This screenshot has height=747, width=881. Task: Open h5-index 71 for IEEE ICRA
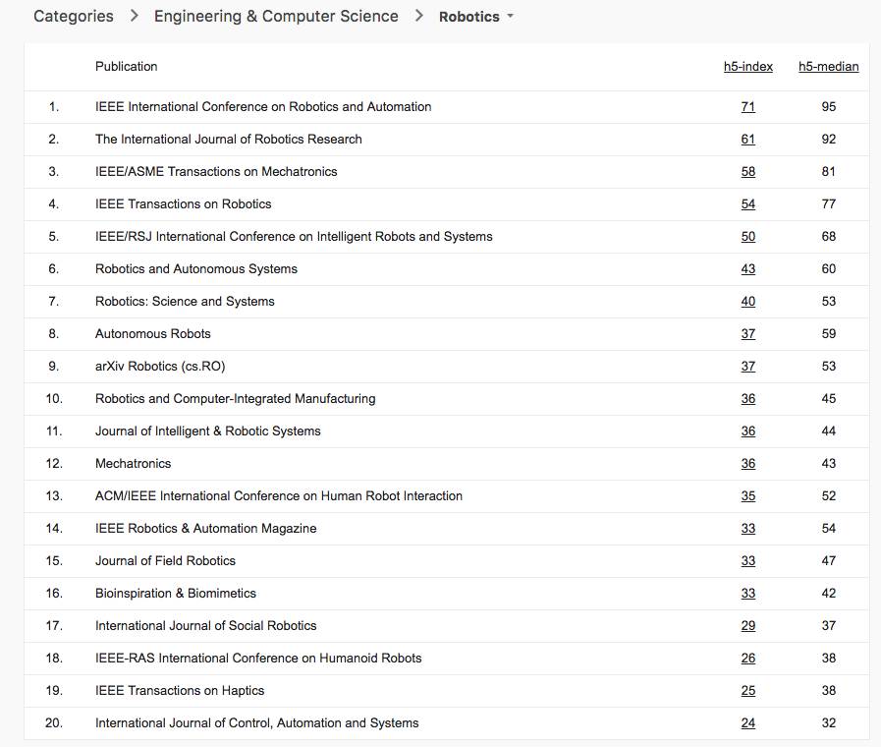point(748,106)
